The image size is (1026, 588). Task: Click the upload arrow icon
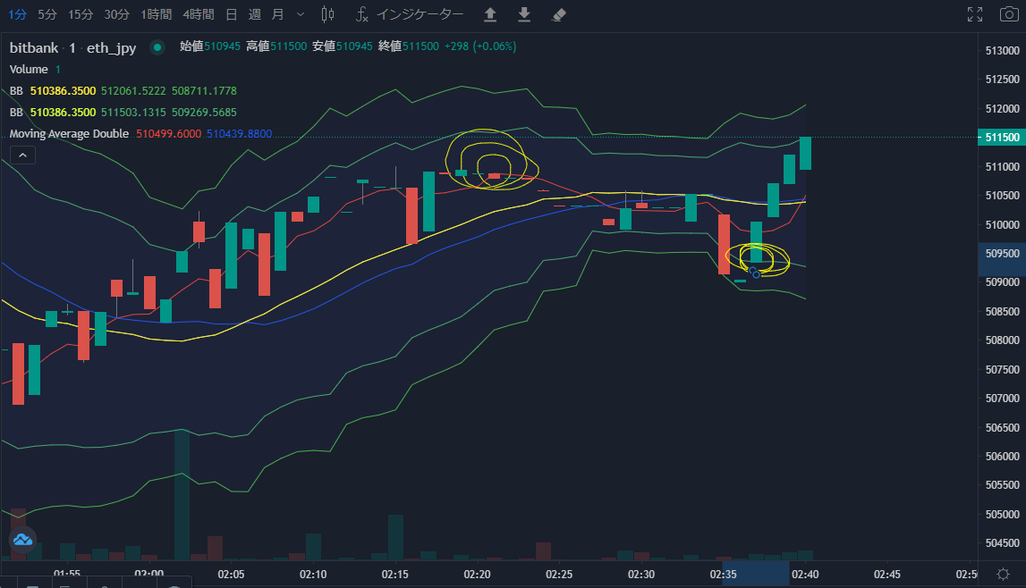[490, 14]
